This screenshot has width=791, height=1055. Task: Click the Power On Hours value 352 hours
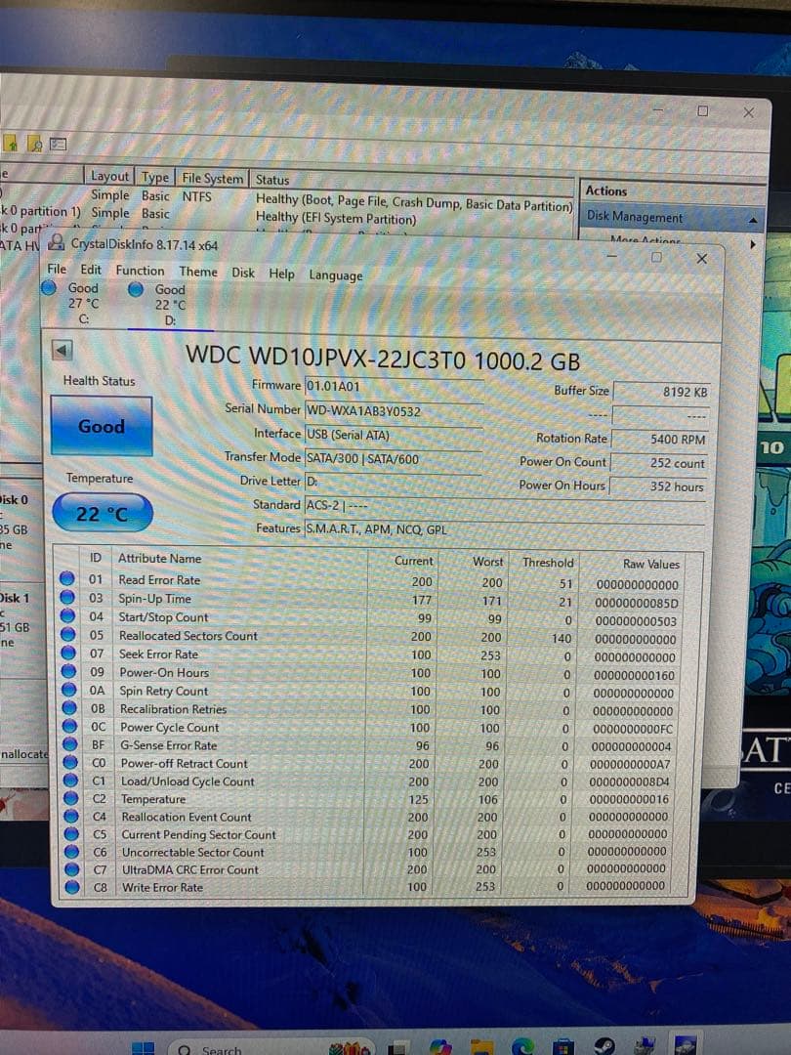658,486
